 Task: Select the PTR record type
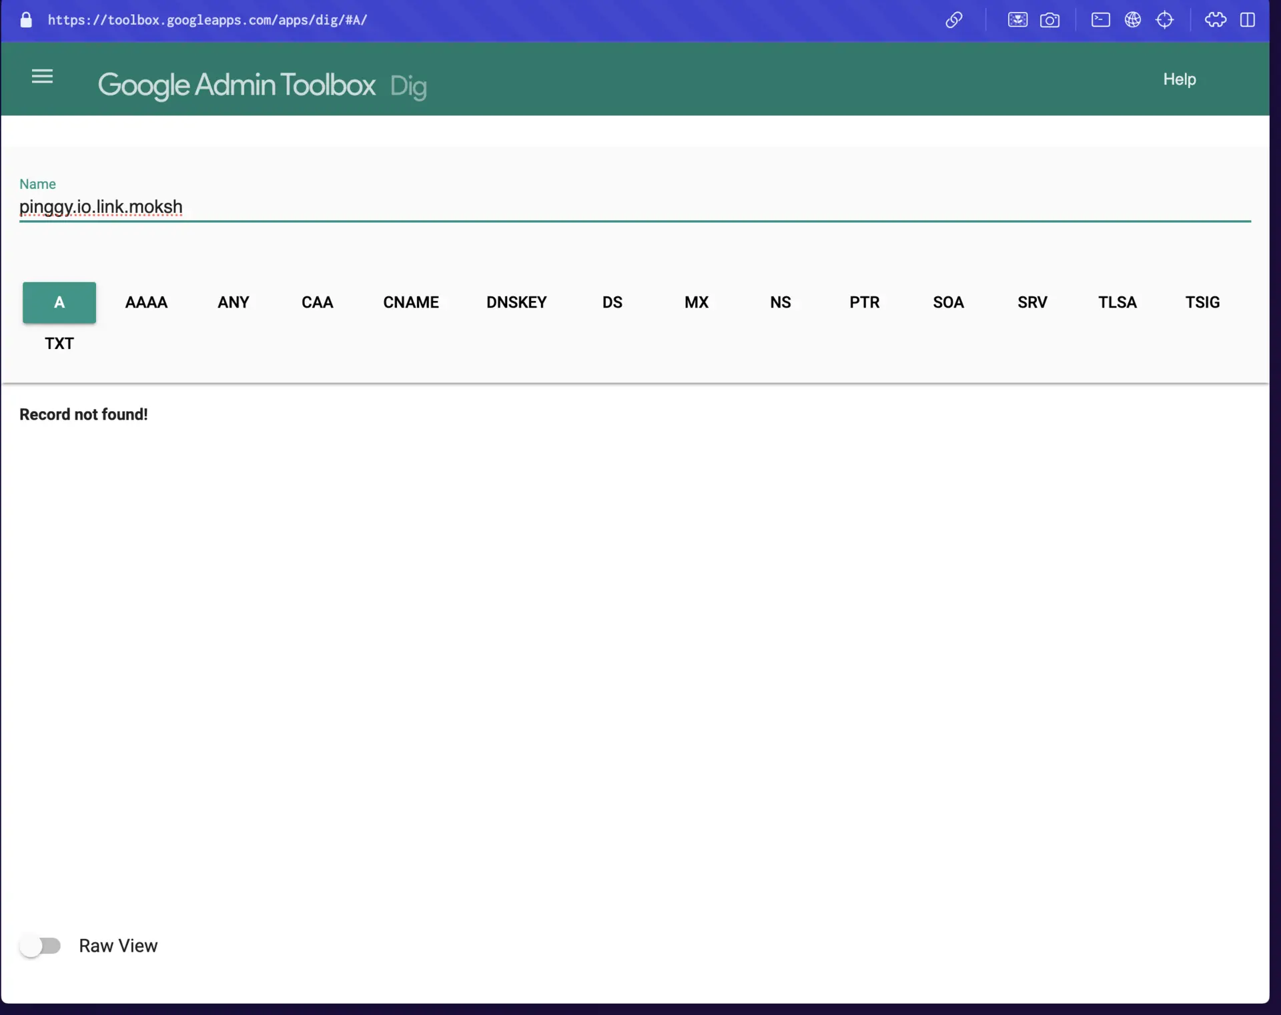coord(864,302)
